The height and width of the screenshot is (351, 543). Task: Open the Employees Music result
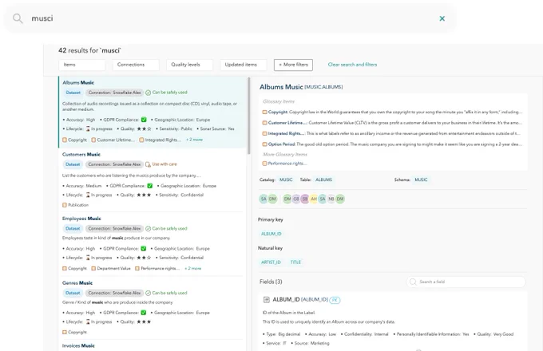81,219
